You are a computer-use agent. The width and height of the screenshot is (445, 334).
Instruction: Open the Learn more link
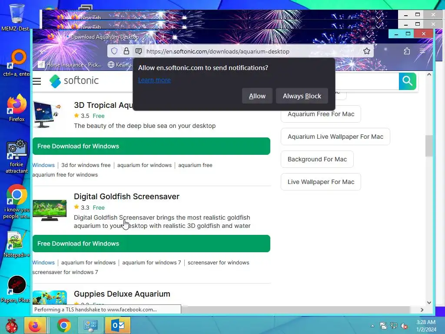[x=154, y=80]
